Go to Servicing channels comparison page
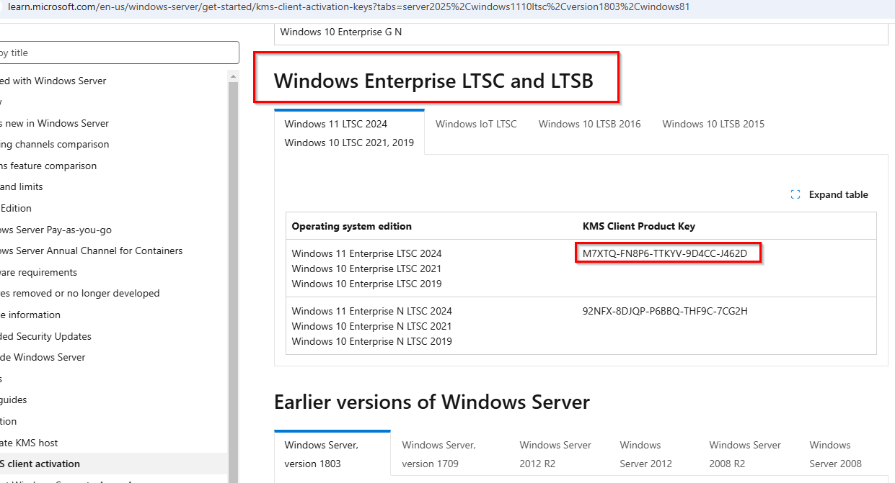The image size is (895, 483). [54, 144]
